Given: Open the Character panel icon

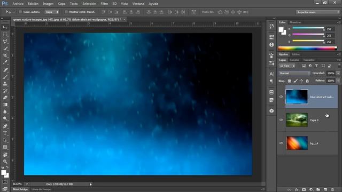Looking at the screenshot, I should click(x=271, y=74).
